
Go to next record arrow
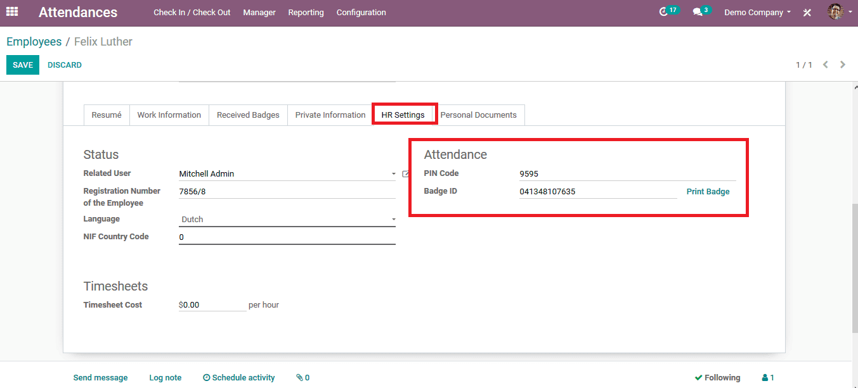[843, 65]
